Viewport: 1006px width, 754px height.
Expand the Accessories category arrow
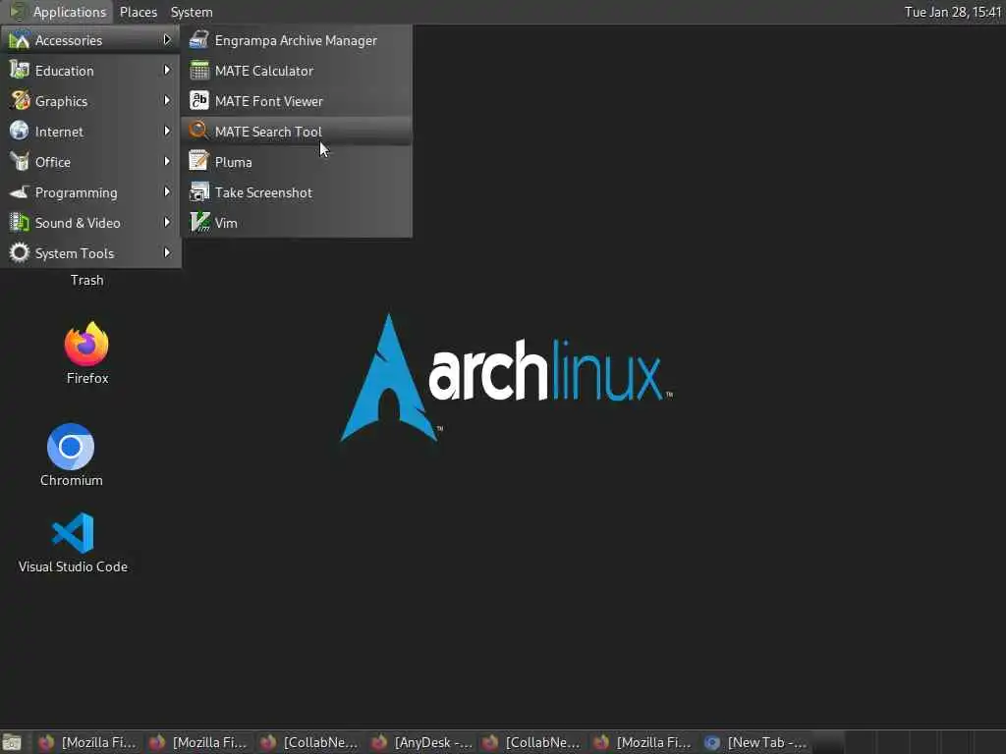coord(167,39)
